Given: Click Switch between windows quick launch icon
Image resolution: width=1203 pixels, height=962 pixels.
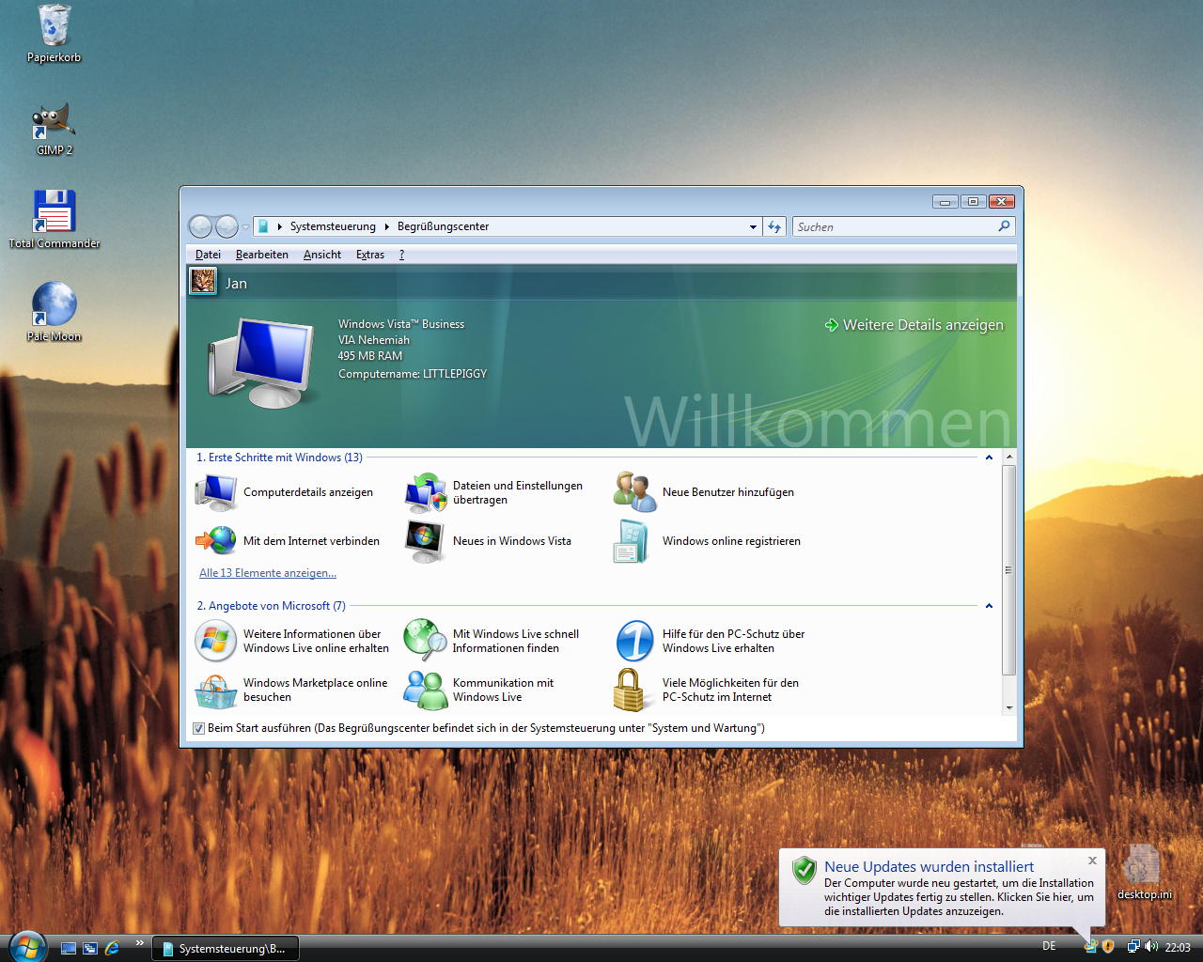Looking at the screenshot, I should coord(90,948).
